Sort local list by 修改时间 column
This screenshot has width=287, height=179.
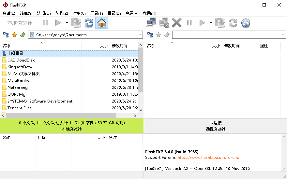124,46
